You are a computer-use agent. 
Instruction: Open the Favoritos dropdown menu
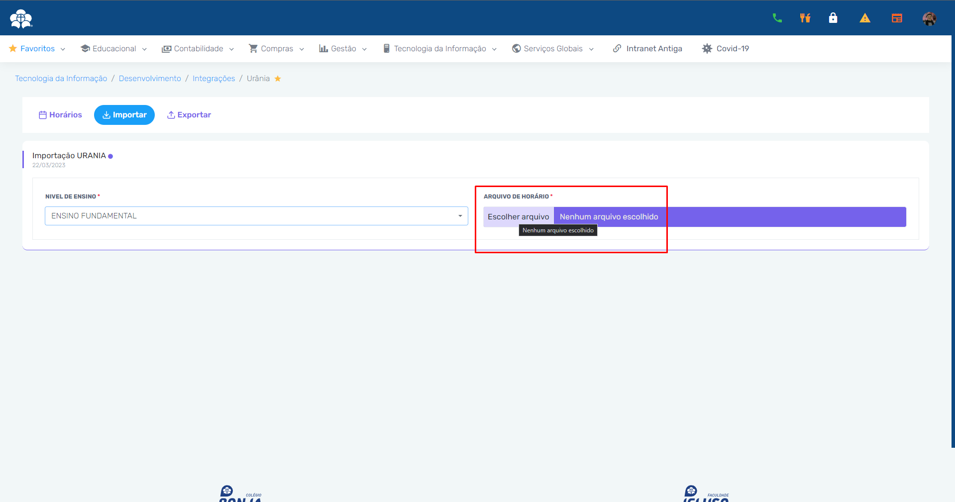tap(37, 49)
